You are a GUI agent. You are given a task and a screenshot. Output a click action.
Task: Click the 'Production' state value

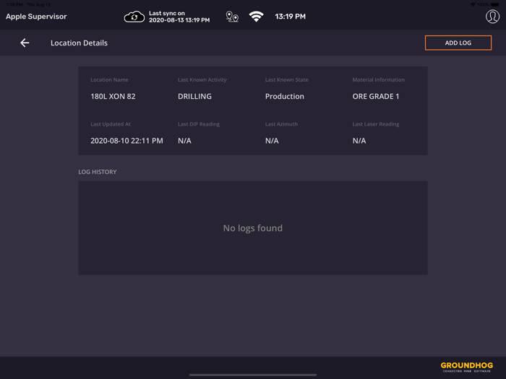tap(285, 96)
